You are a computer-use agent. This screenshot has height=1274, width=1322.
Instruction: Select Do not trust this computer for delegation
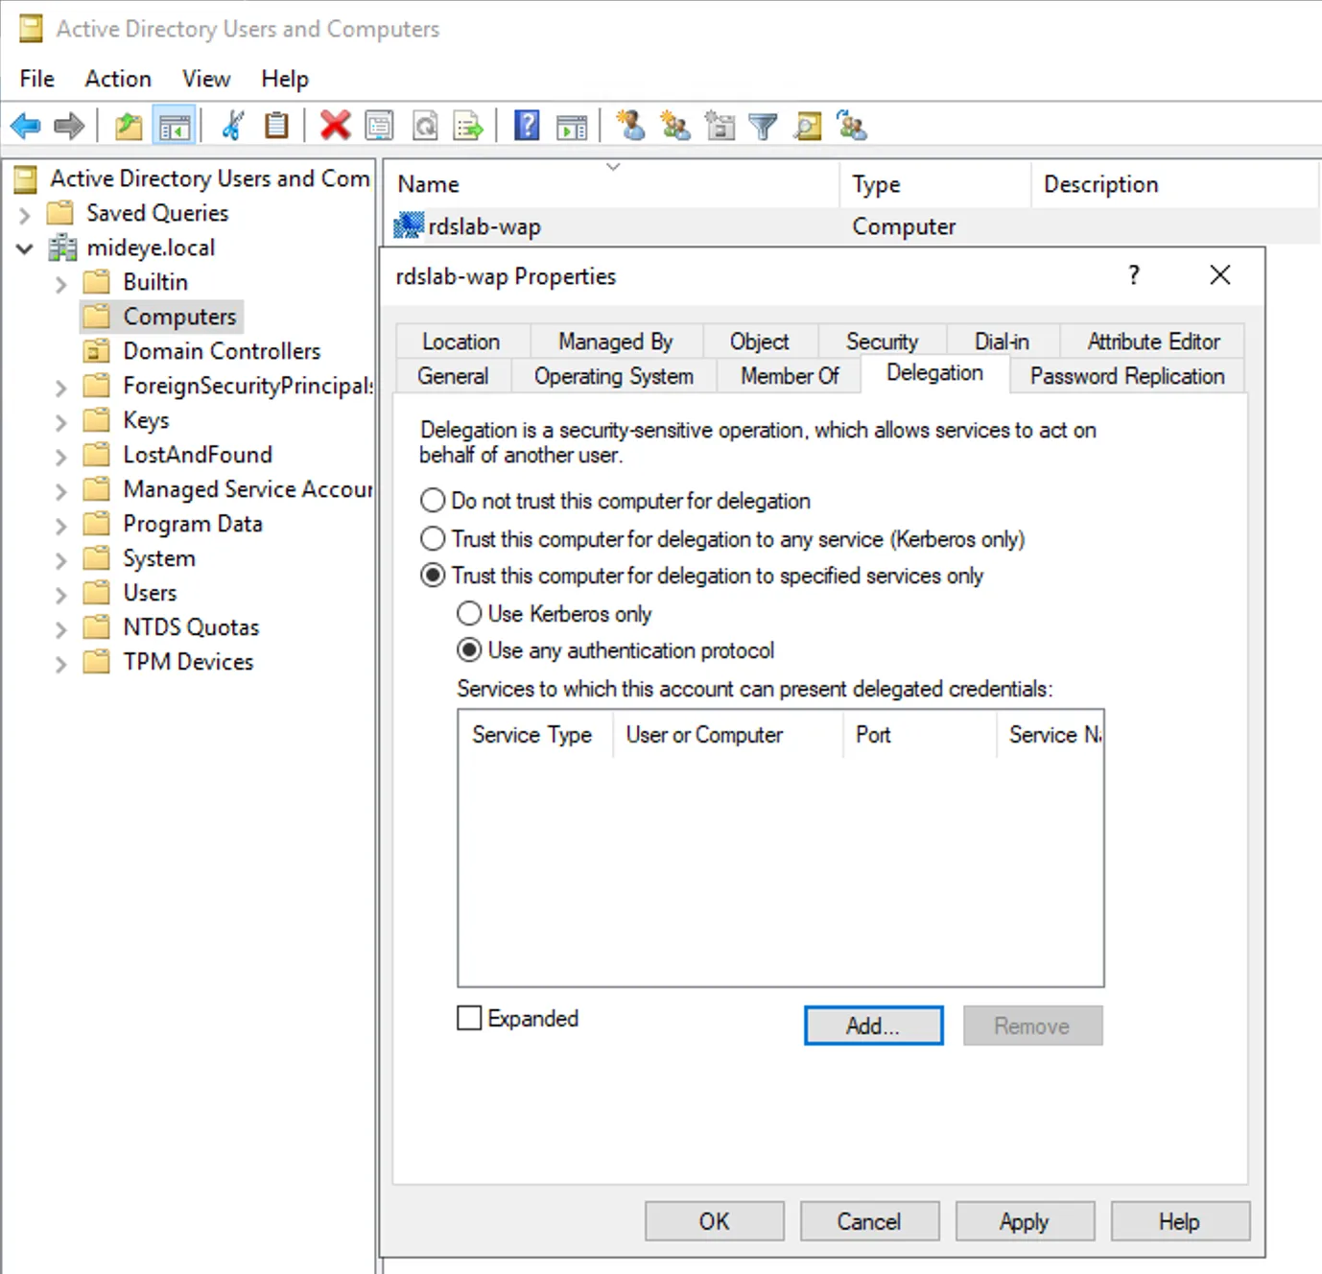pyautogui.click(x=433, y=500)
